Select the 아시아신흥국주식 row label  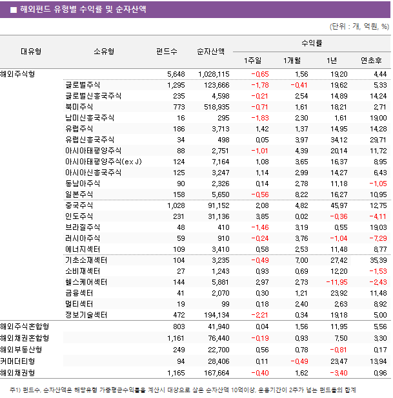pos(93,173)
